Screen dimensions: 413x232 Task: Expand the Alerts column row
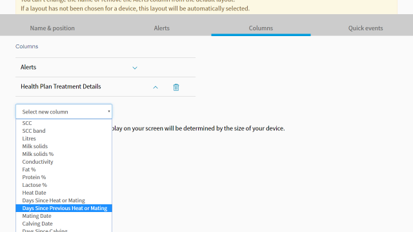pos(135,68)
